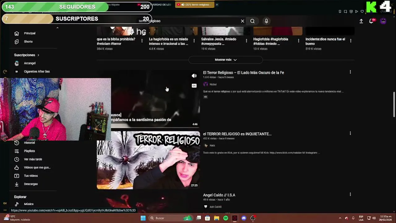
Task: Open Microsoft Store from the taskbar
Action: coord(208,218)
